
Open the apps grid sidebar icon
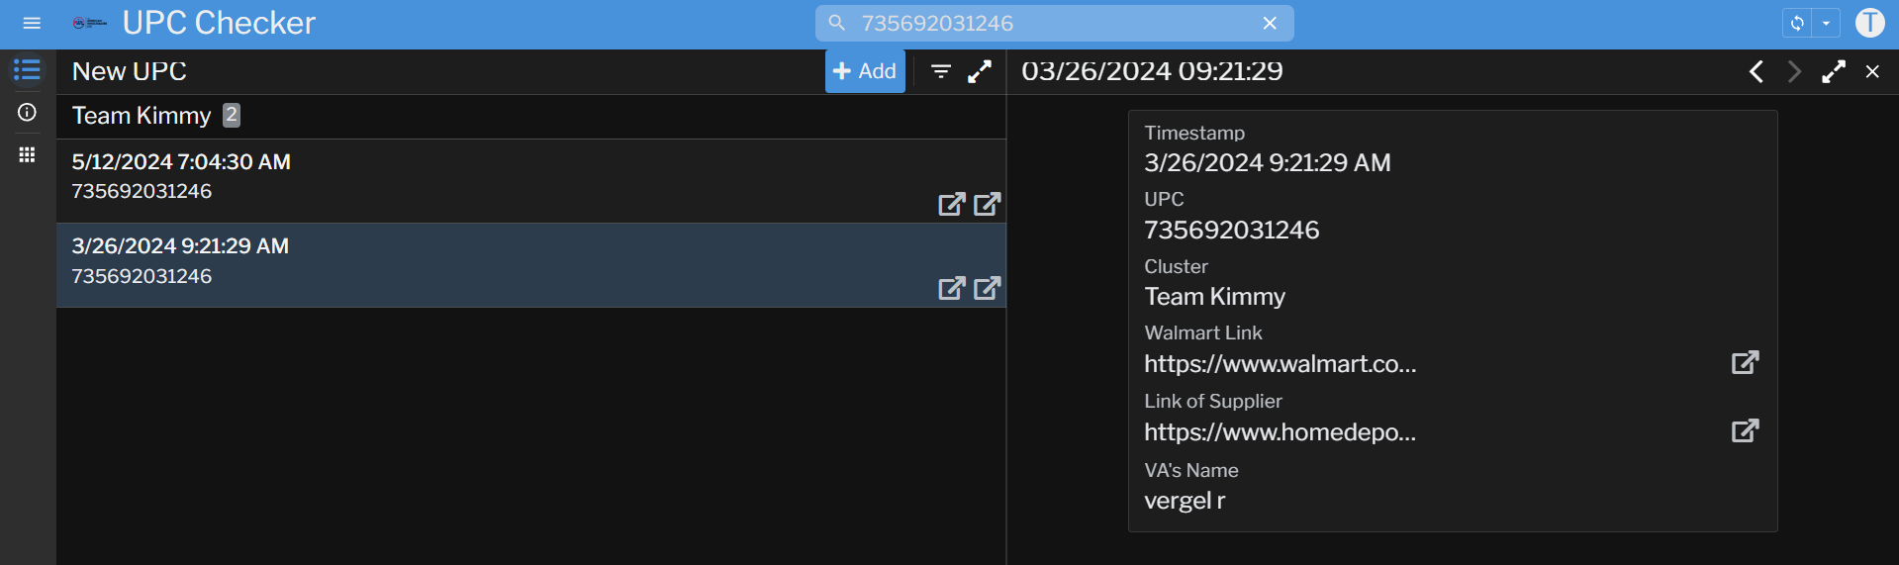point(27,154)
